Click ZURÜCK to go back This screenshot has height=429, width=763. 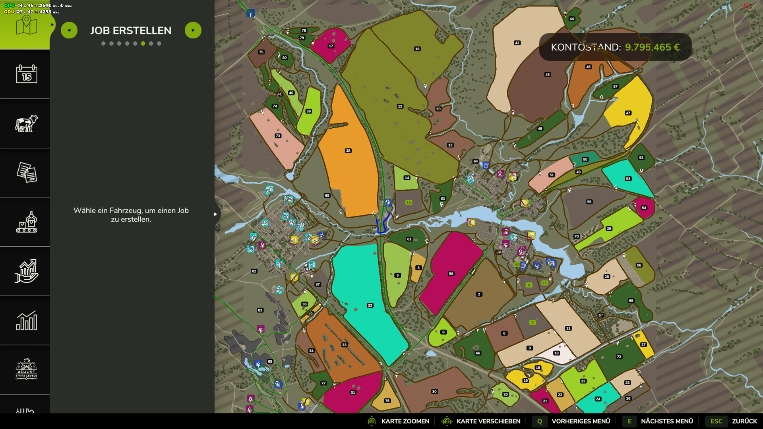click(744, 421)
